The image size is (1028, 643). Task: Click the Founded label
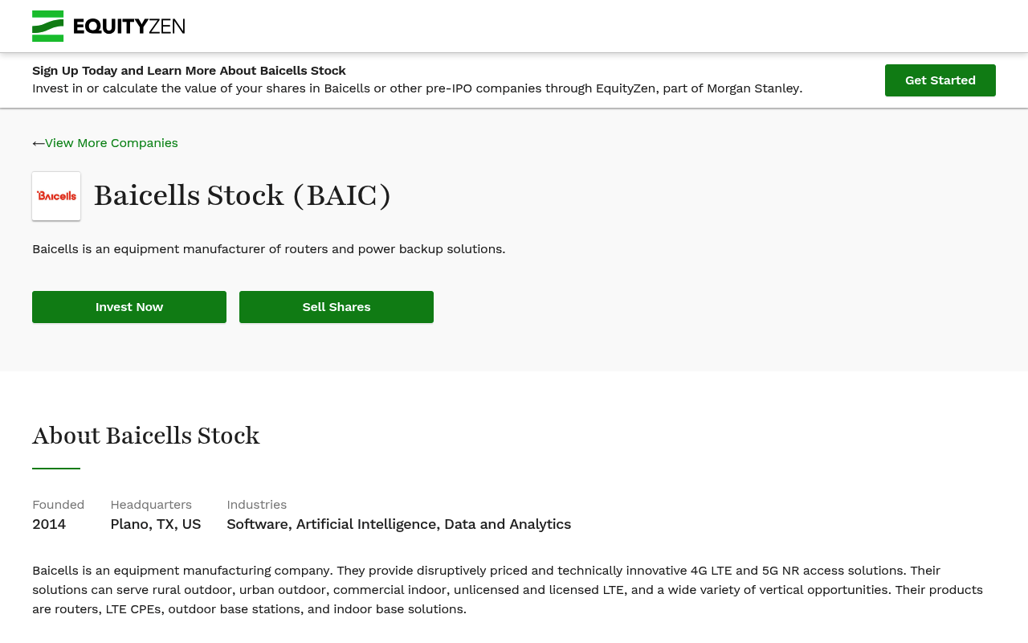click(59, 505)
